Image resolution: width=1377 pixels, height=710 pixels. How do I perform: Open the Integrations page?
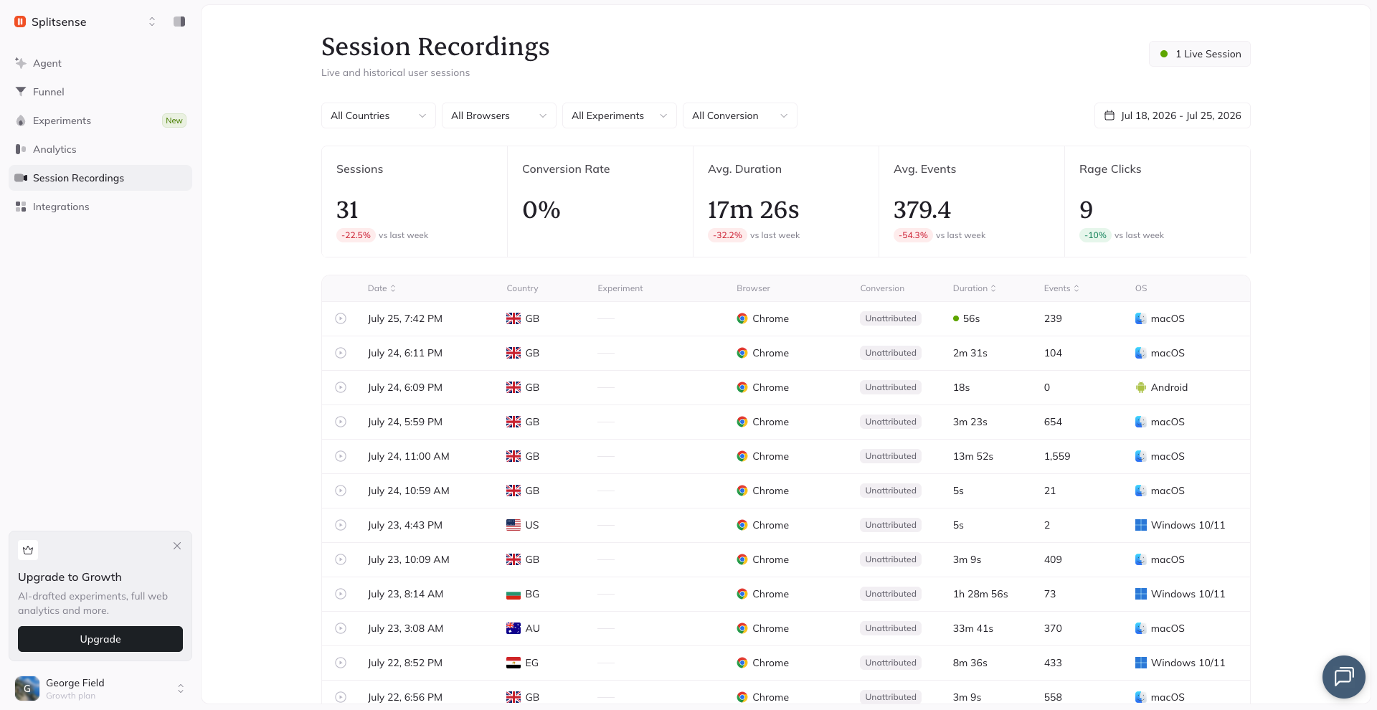[x=100, y=207]
